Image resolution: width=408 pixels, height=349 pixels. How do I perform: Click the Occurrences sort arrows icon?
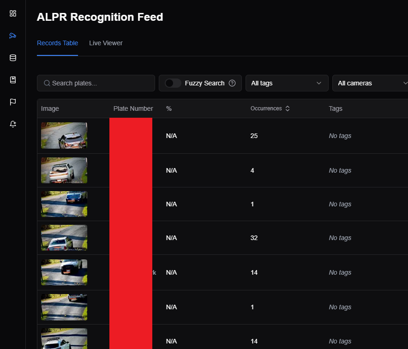(x=288, y=108)
